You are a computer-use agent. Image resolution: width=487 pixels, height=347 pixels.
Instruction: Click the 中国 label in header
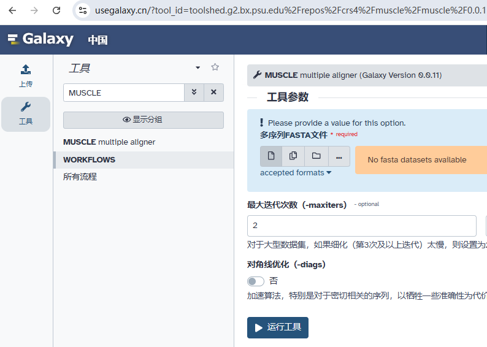[x=98, y=40]
